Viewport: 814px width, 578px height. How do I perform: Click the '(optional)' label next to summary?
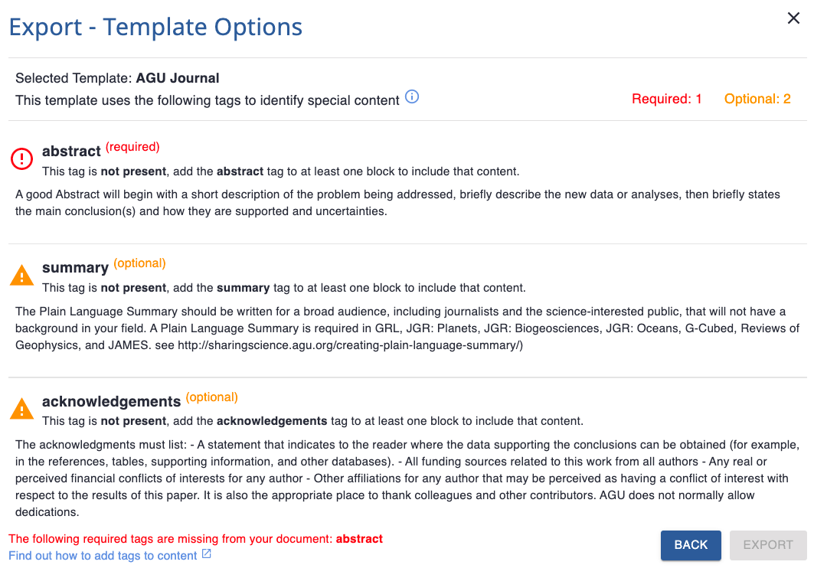[x=139, y=263]
